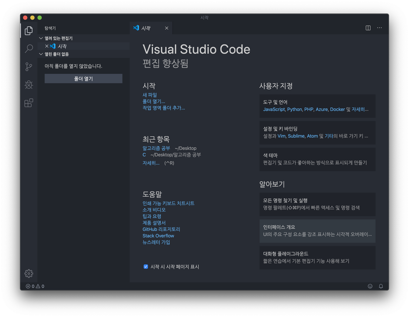Viewport: 409px width, 317px height.
Task: Open the Source Control view icon
Action: click(29, 67)
